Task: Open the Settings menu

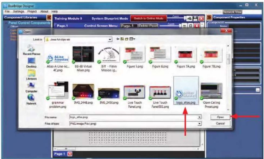Action: (x=18, y=11)
